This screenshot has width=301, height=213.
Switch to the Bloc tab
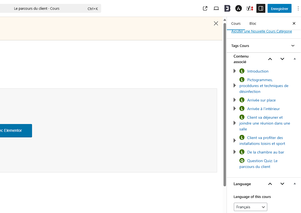tap(253, 23)
